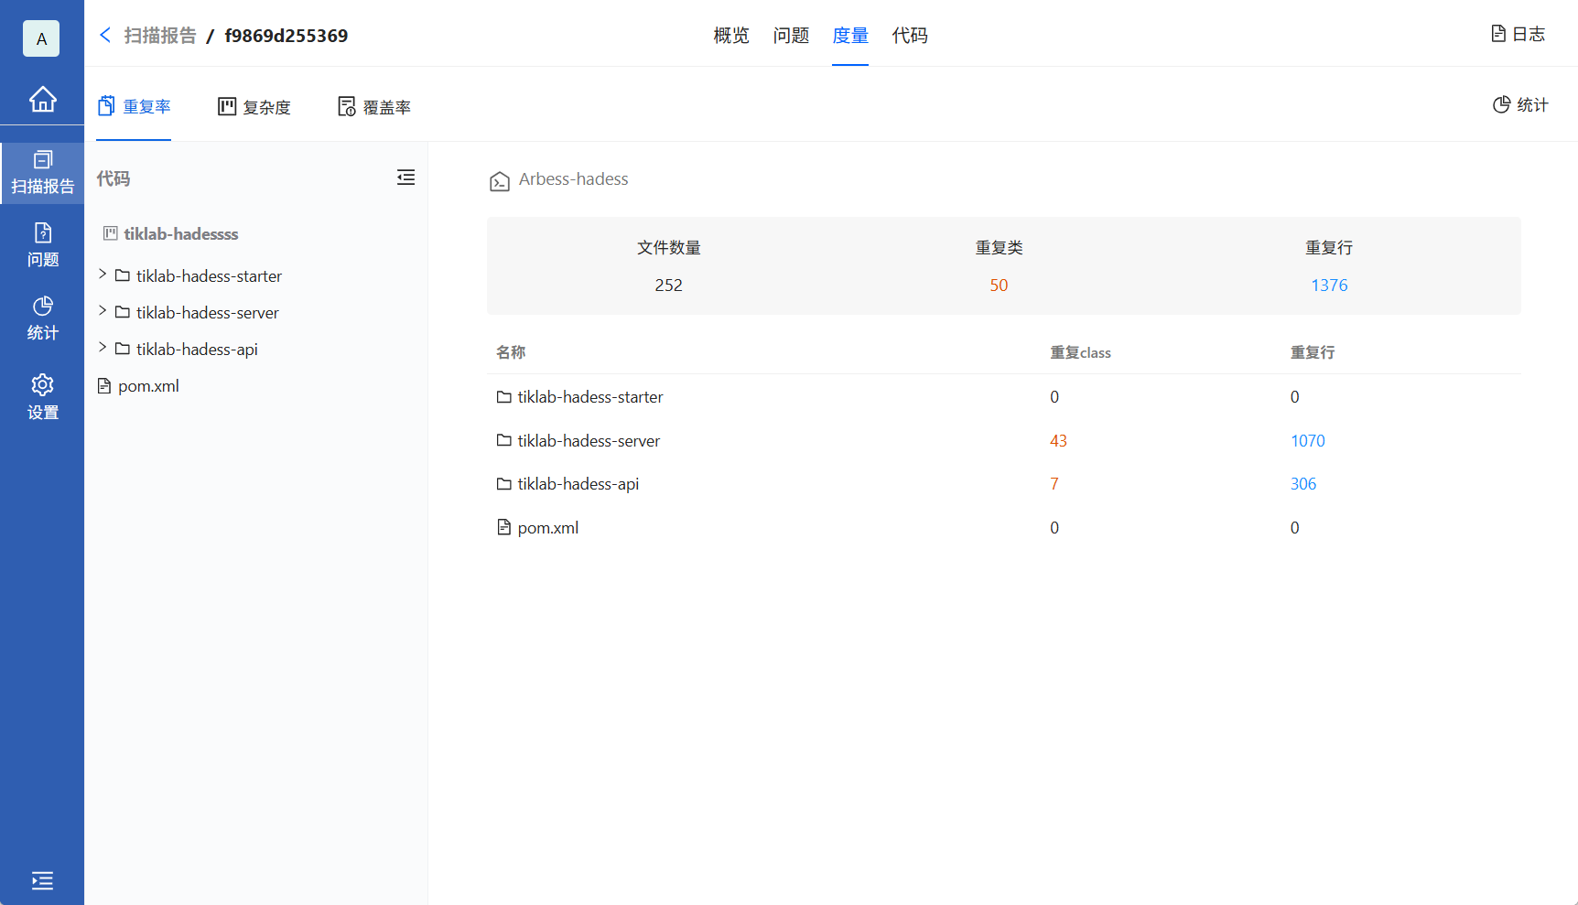
Task: Click duplicate lines count 306
Action: click(1303, 483)
